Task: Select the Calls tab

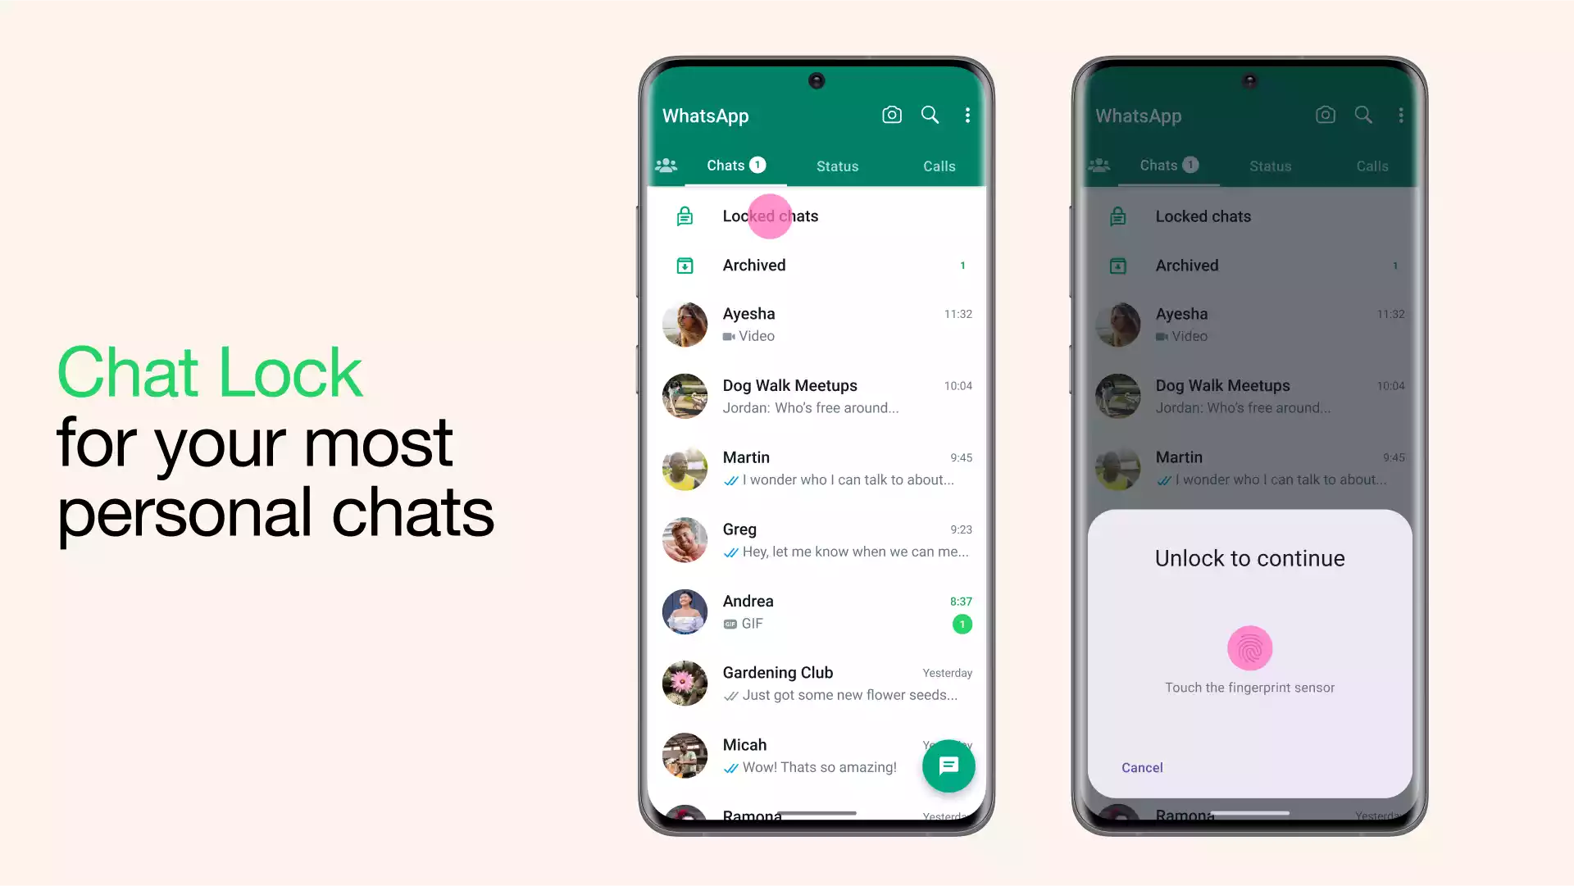Action: click(939, 166)
